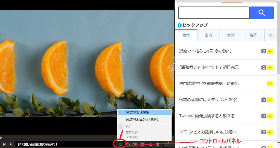Click the ピックアップ heading text
280x148 pixels.
(195, 25)
